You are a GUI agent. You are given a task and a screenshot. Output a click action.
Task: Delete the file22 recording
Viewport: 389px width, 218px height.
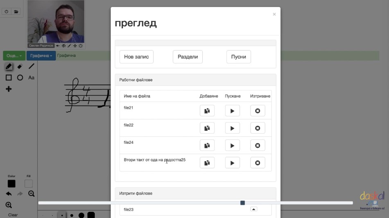[258, 128]
